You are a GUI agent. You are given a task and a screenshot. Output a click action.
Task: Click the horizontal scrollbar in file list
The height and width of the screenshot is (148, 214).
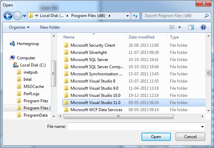[x=118, y=116]
